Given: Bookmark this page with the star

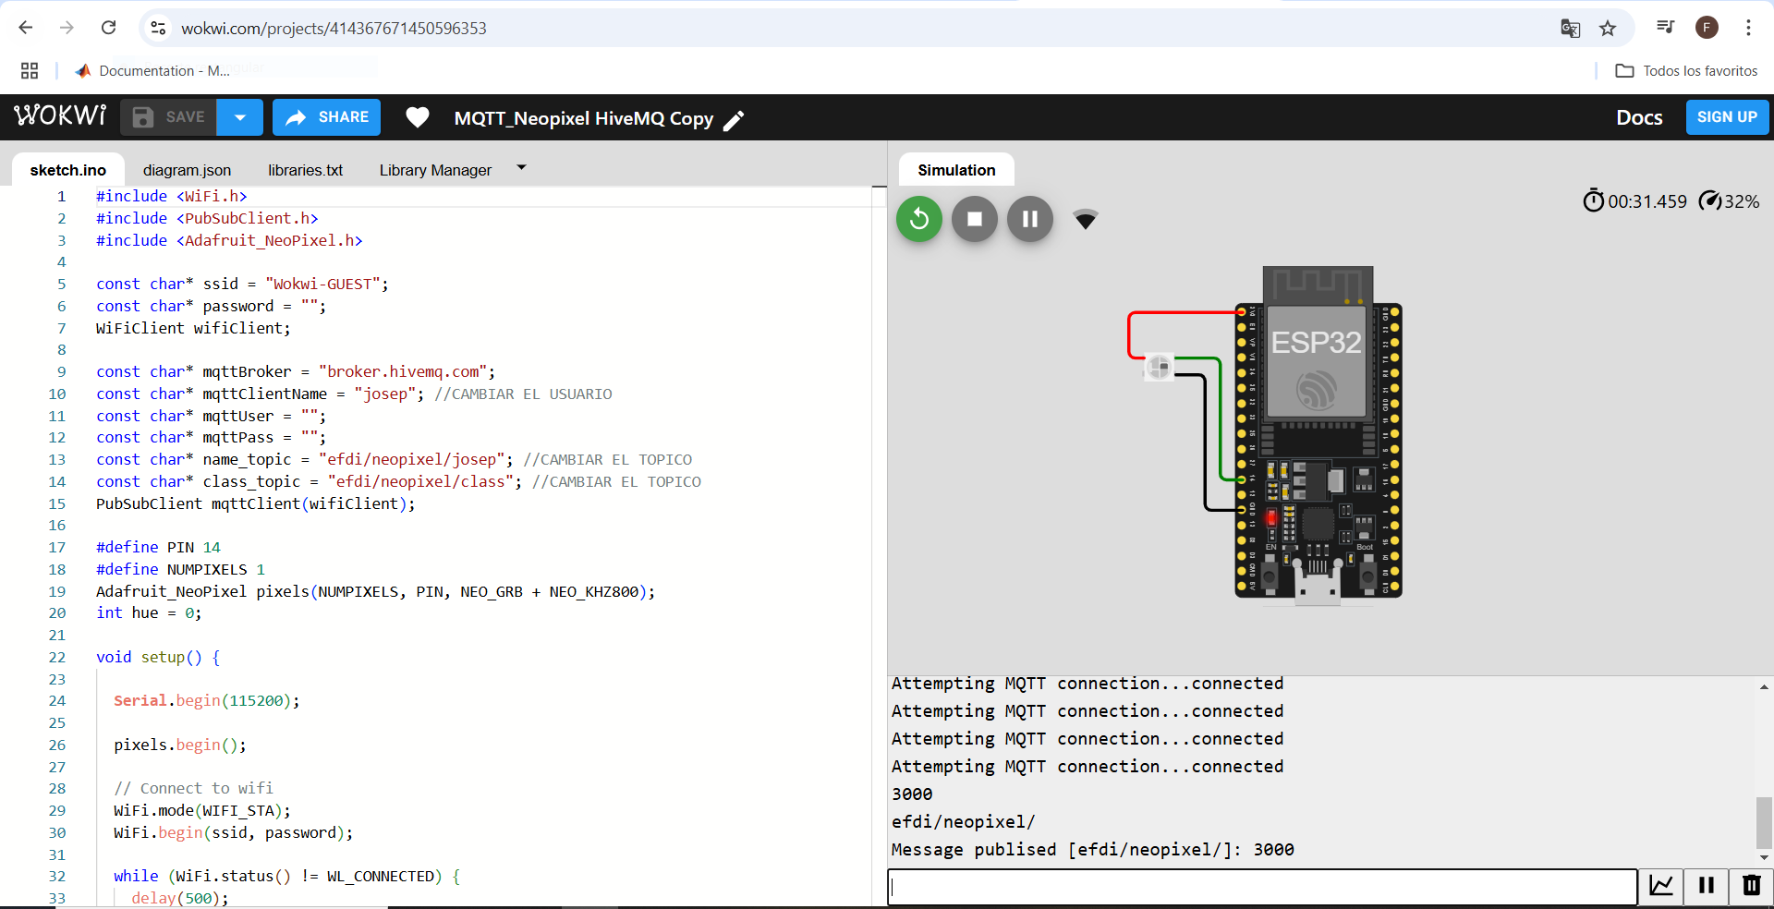Looking at the screenshot, I should click(x=1608, y=29).
